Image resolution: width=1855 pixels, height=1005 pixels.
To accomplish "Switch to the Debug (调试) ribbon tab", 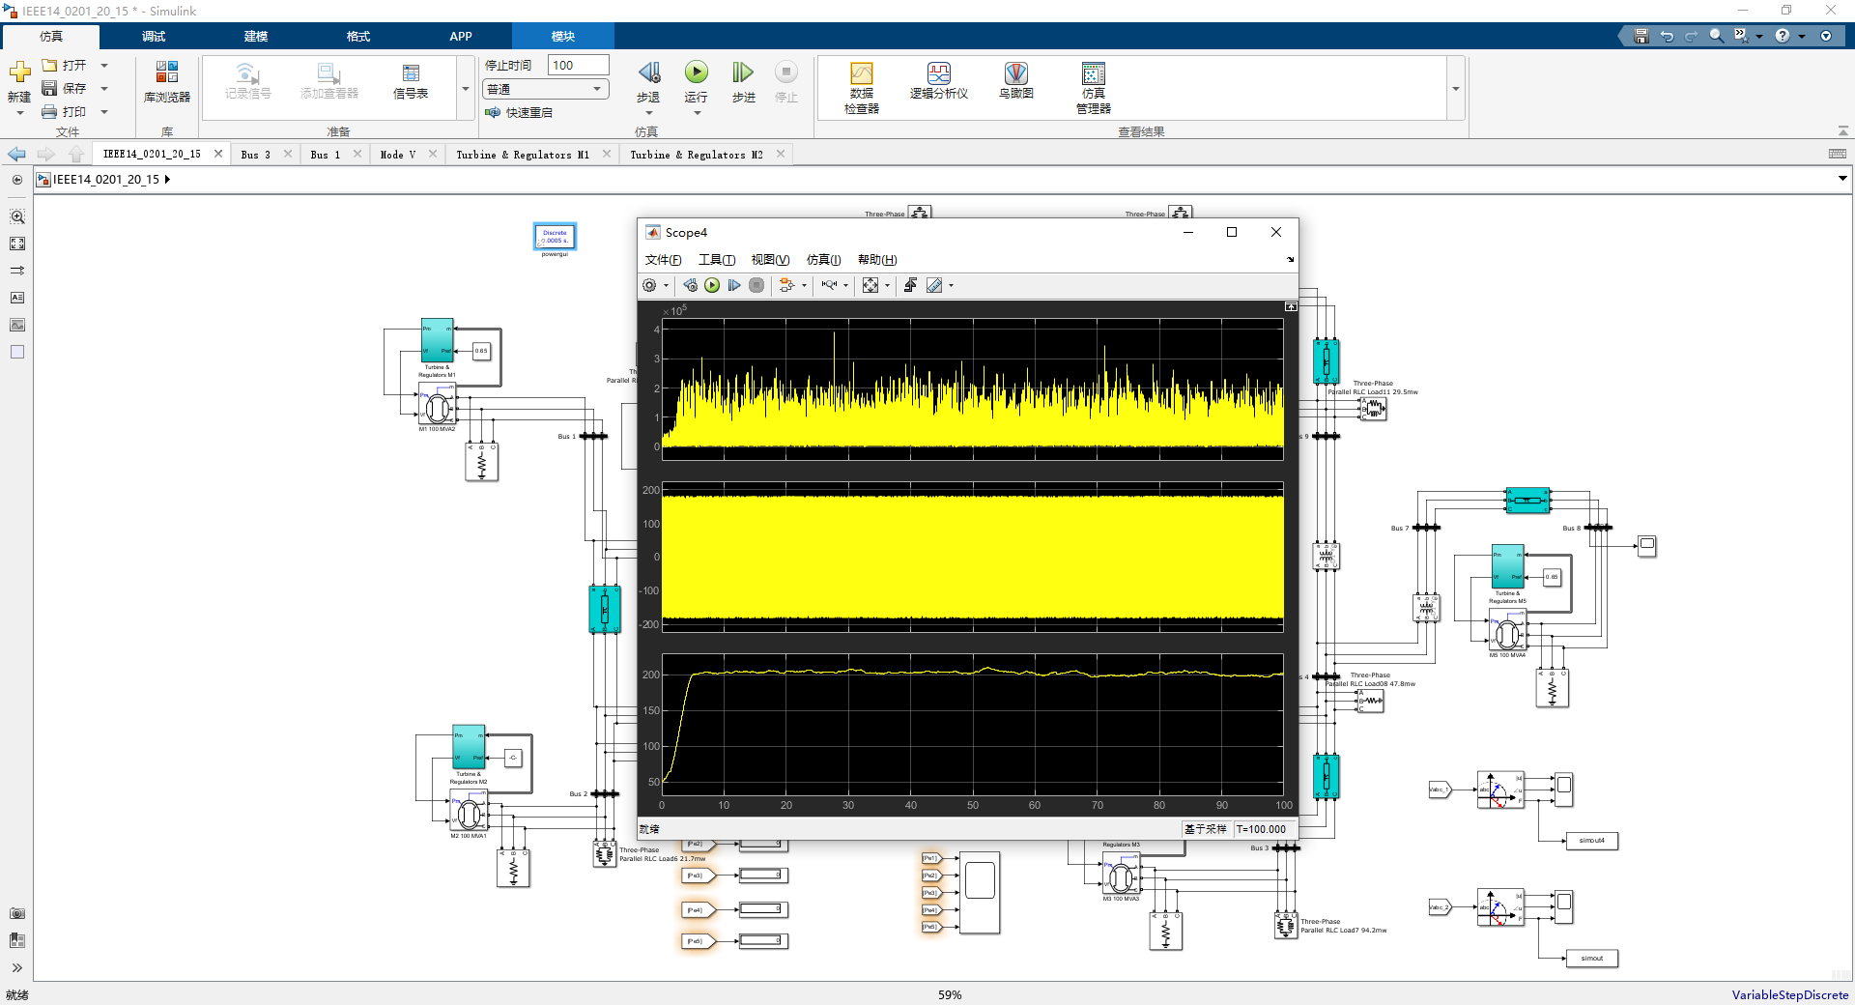I will (154, 36).
